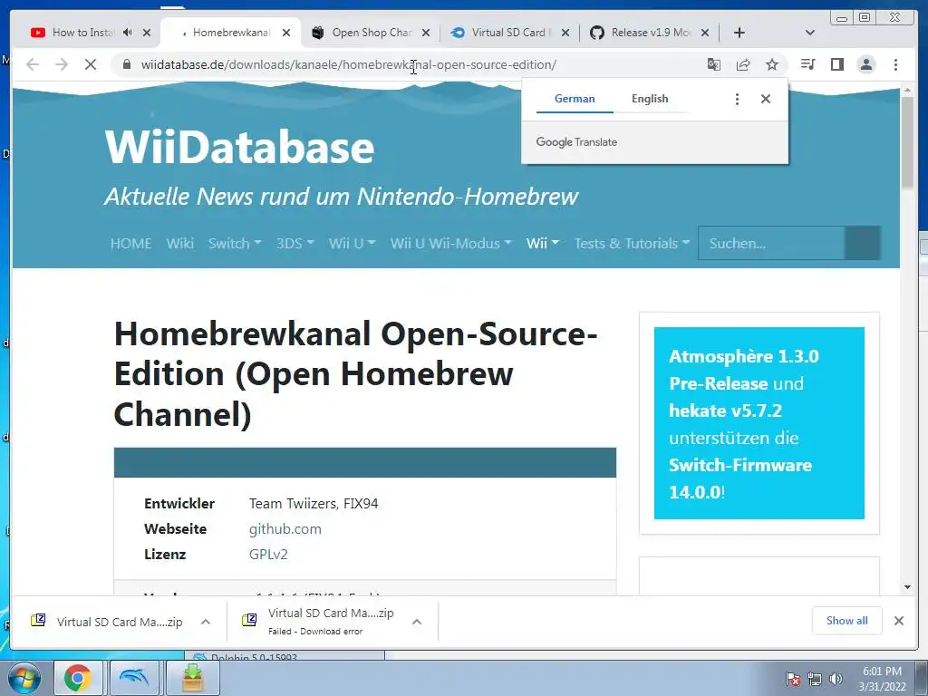Open the GPLv2 license link

point(268,555)
